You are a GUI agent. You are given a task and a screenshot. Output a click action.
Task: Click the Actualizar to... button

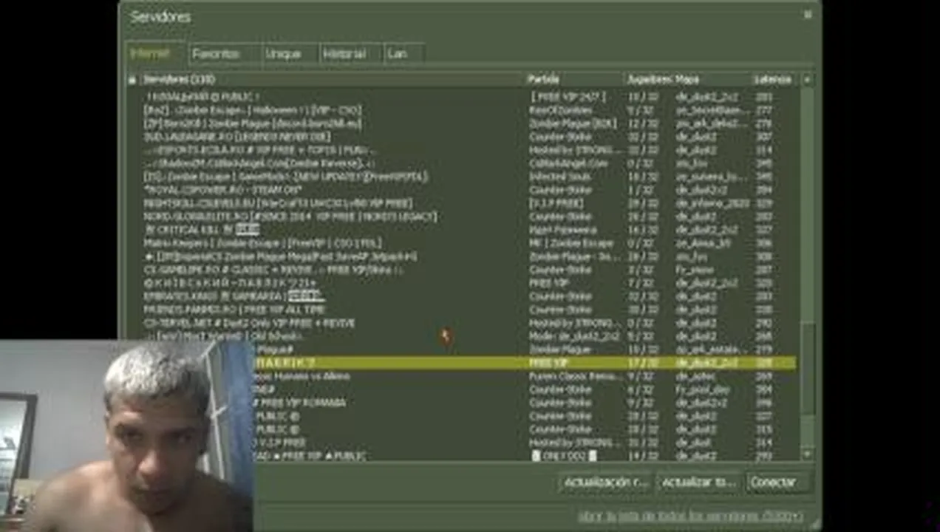click(698, 482)
